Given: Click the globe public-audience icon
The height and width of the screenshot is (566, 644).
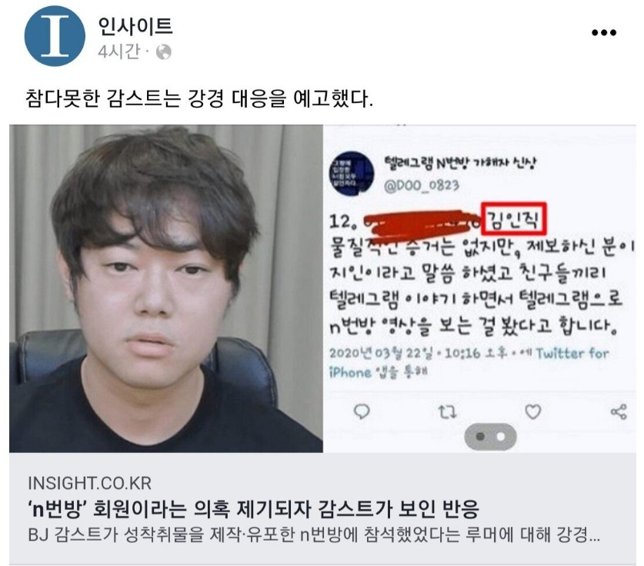Looking at the screenshot, I should pos(163,52).
